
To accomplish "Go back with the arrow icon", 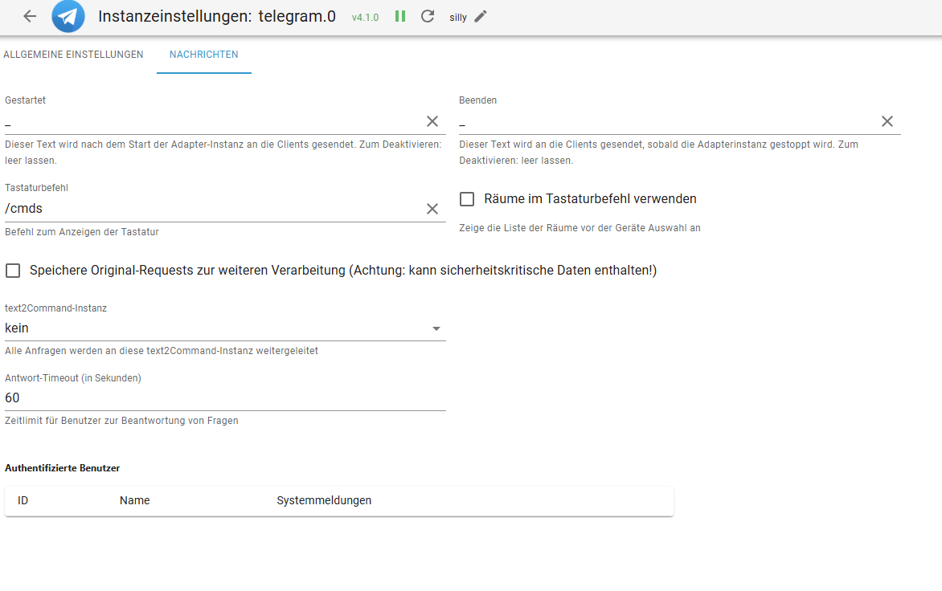I will click(x=30, y=17).
